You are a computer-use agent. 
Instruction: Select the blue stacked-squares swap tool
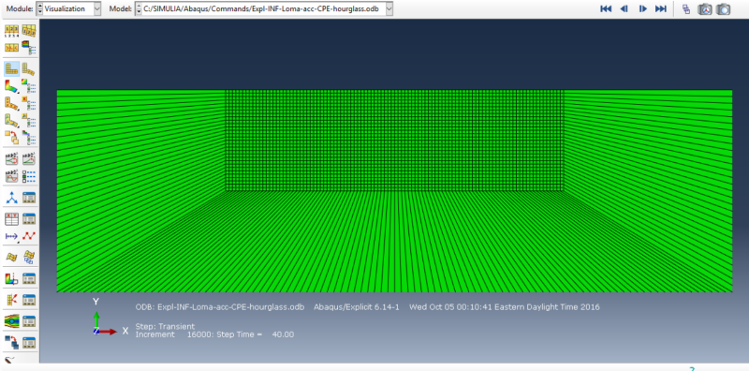pos(11,342)
